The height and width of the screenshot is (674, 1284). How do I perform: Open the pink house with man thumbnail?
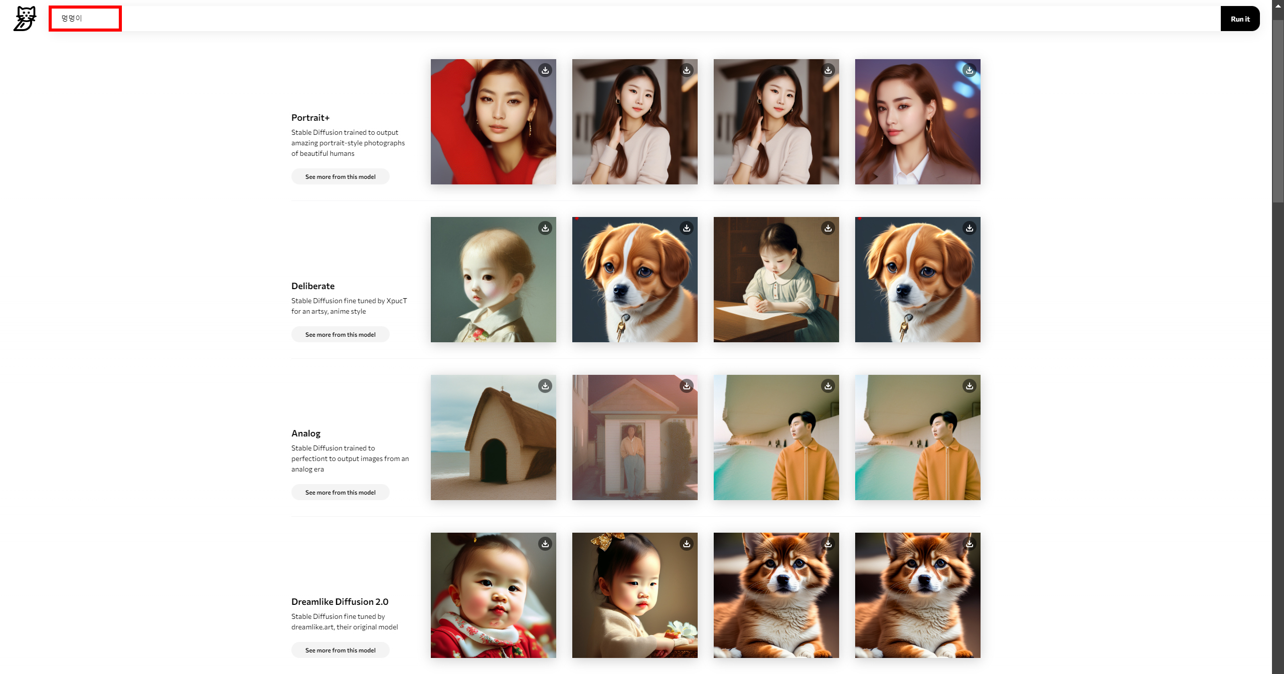pos(635,437)
